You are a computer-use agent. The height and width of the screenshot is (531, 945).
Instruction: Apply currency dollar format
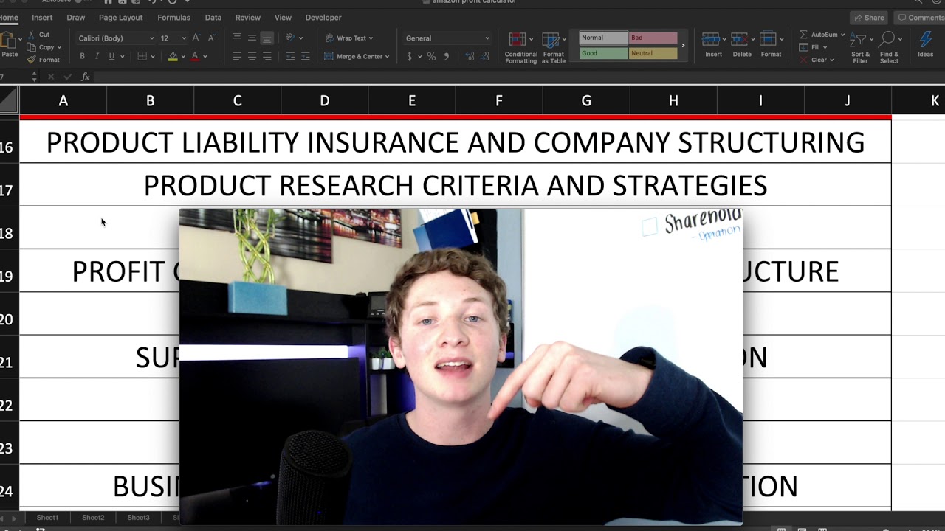tap(410, 56)
